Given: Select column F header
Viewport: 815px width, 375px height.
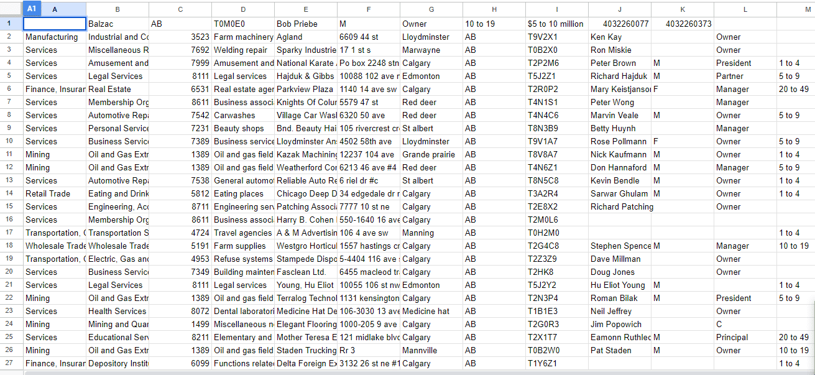Looking at the screenshot, I should 369,9.
